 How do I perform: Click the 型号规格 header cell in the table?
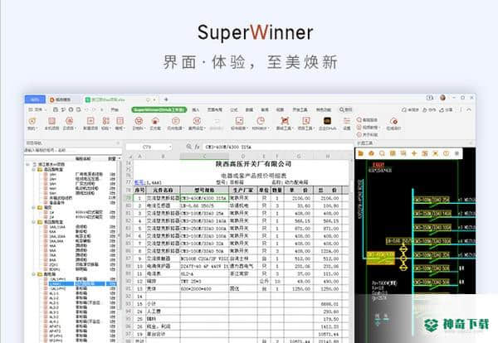(204, 191)
